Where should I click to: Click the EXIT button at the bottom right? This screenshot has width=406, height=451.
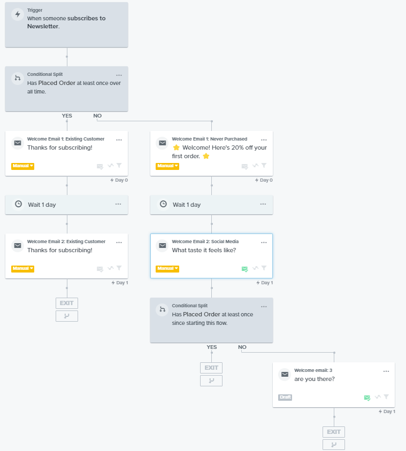pyautogui.click(x=333, y=432)
